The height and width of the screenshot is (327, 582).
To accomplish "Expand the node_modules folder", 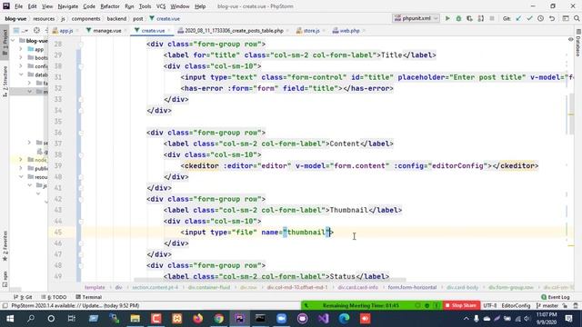I will coord(21,160).
